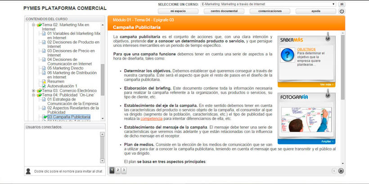Click page icon for 02 Aspectos Relevantes

tap(44, 108)
